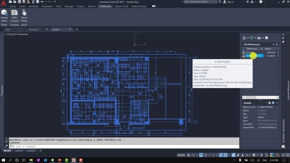Open the AutoCAD application menu logo
Screen dimensions: 290x163
click(x=3, y=3)
